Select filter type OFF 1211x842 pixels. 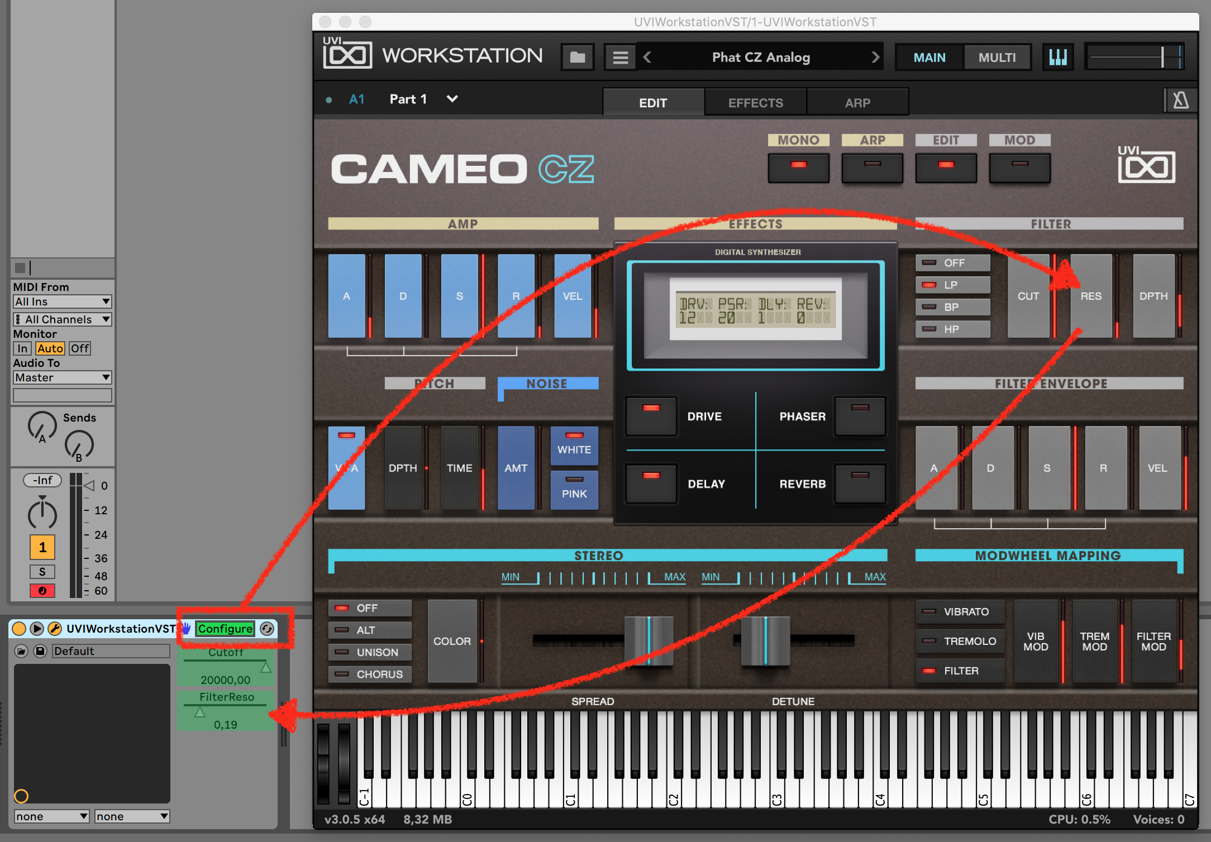pyautogui.click(x=953, y=262)
